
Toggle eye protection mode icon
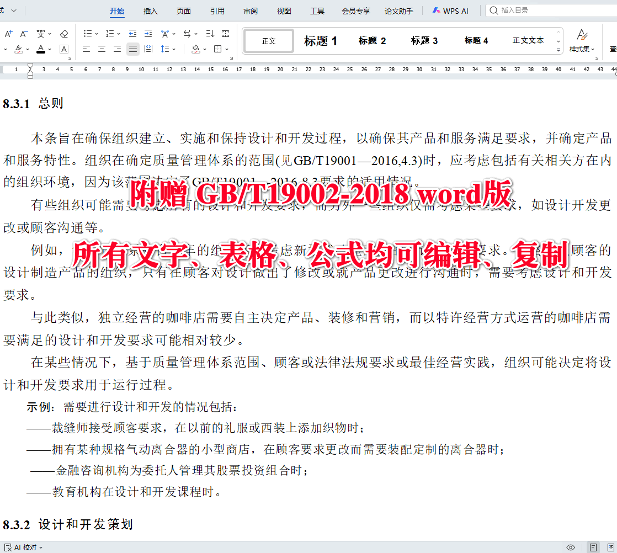(x=571, y=547)
